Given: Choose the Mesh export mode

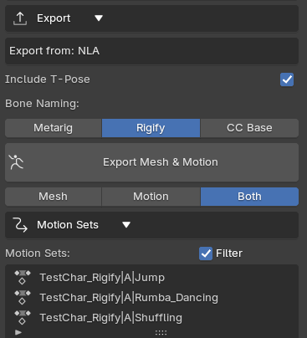Looking at the screenshot, I should pos(54,197).
